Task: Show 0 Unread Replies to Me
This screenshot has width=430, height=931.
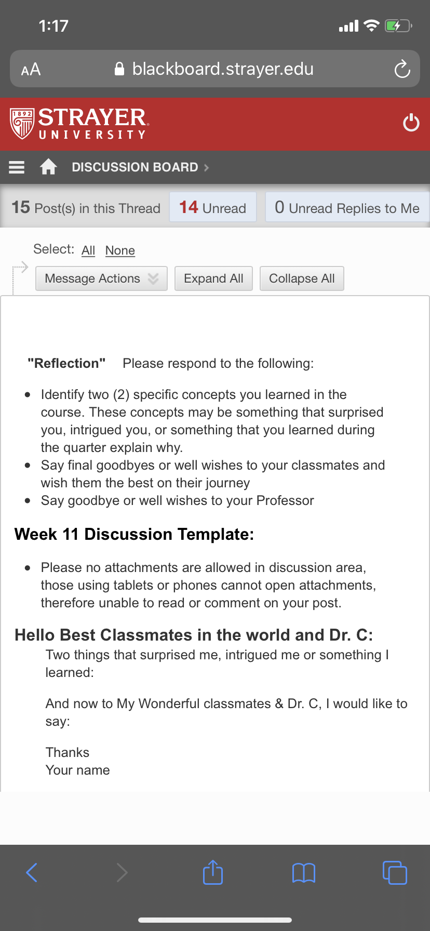Action: 347,207
